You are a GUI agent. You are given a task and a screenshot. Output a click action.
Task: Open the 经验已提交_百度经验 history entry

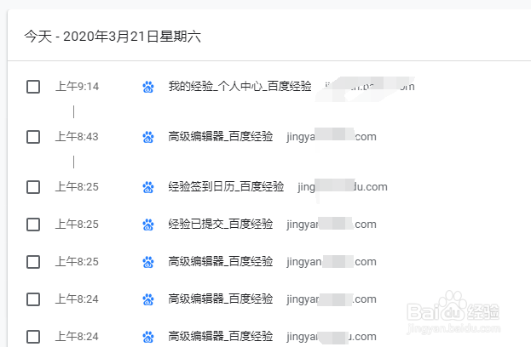pos(221,225)
